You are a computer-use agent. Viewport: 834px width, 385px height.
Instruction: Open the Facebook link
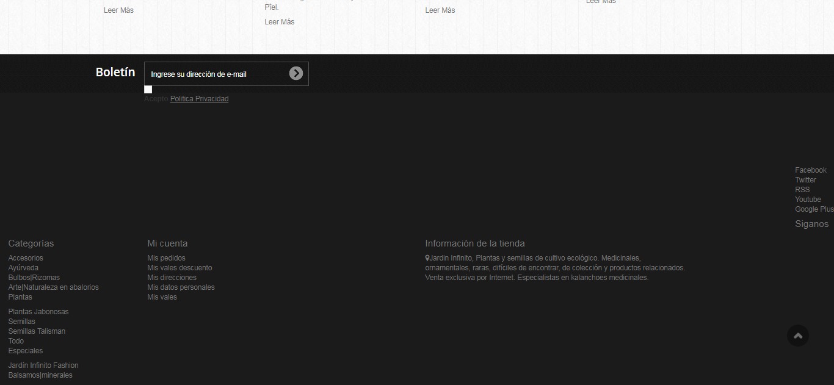[x=811, y=170]
